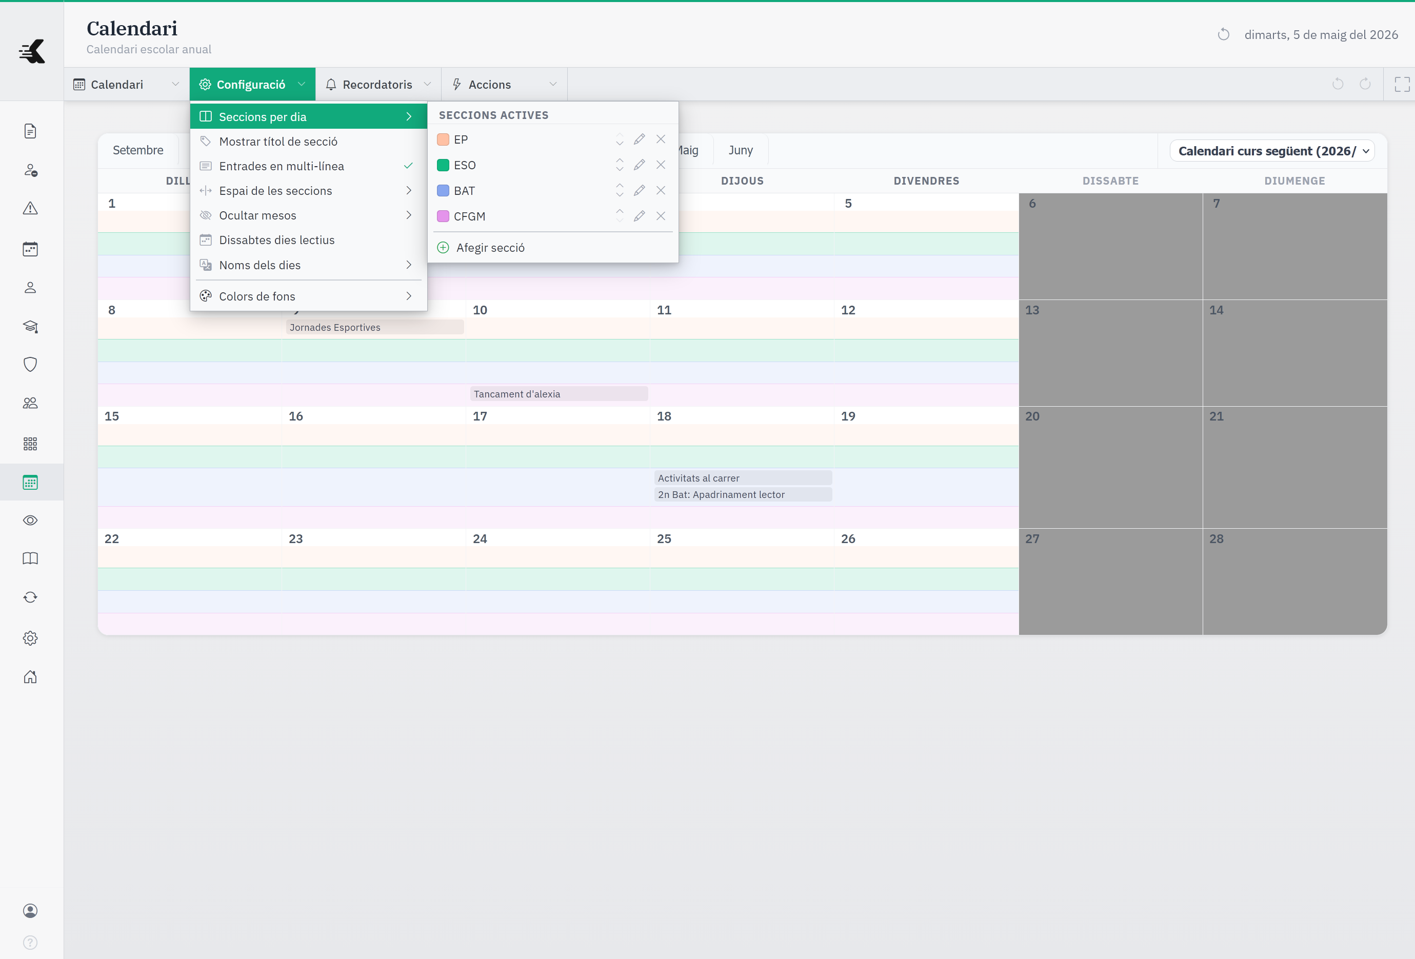Select Saturday 13 calendar cell
Screen dimensions: 1415x959
click(x=1110, y=353)
